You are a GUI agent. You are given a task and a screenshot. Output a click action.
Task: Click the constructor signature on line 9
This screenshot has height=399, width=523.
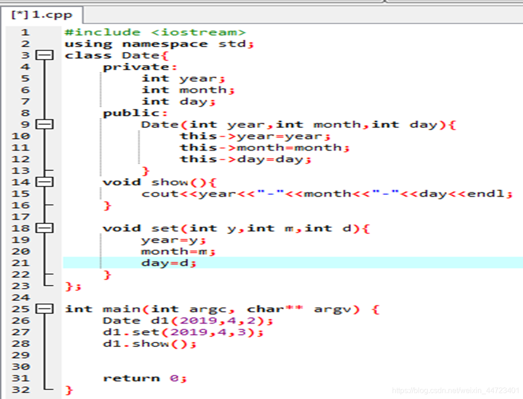tap(299, 125)
